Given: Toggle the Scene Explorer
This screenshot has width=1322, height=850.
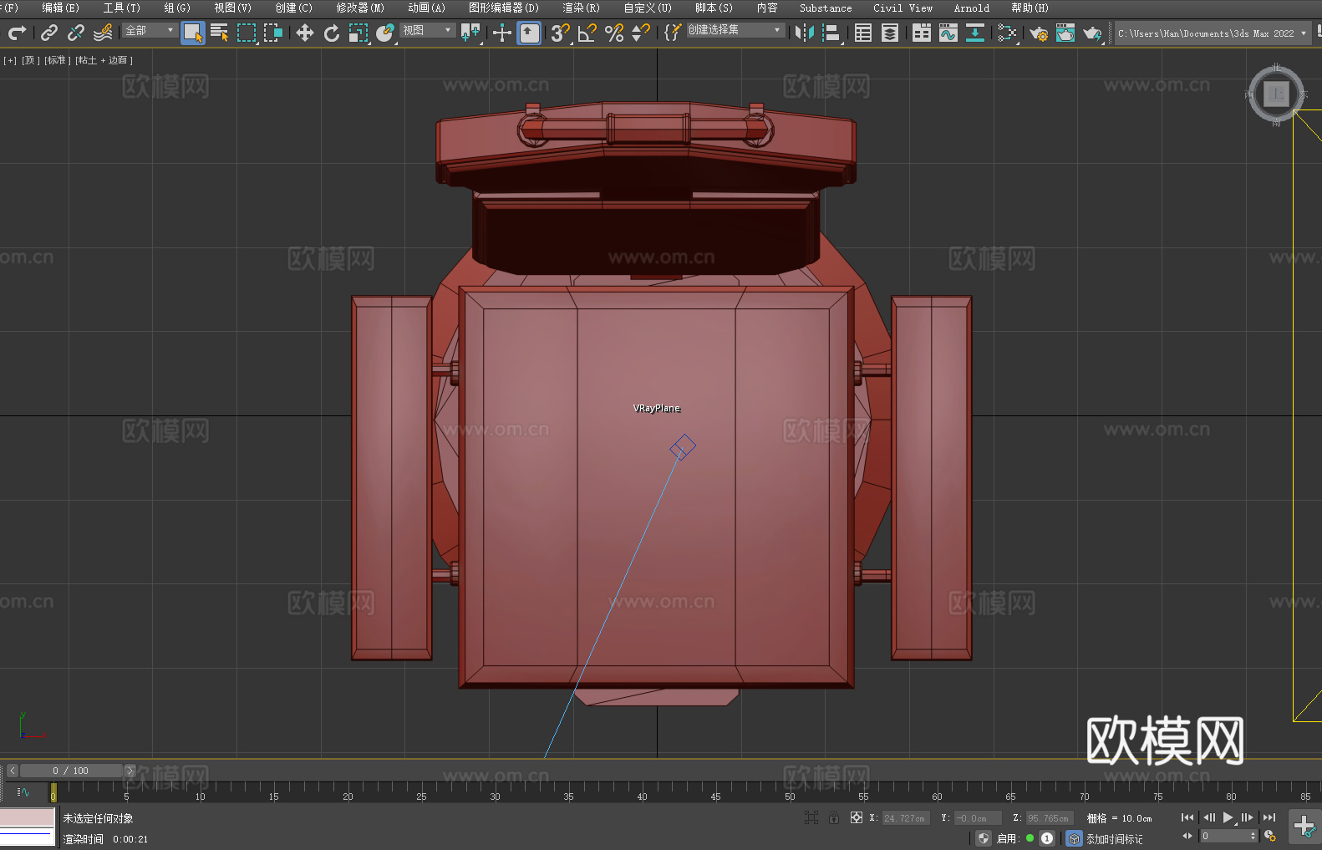Looking at the screenshot, I should pos(863,33).
